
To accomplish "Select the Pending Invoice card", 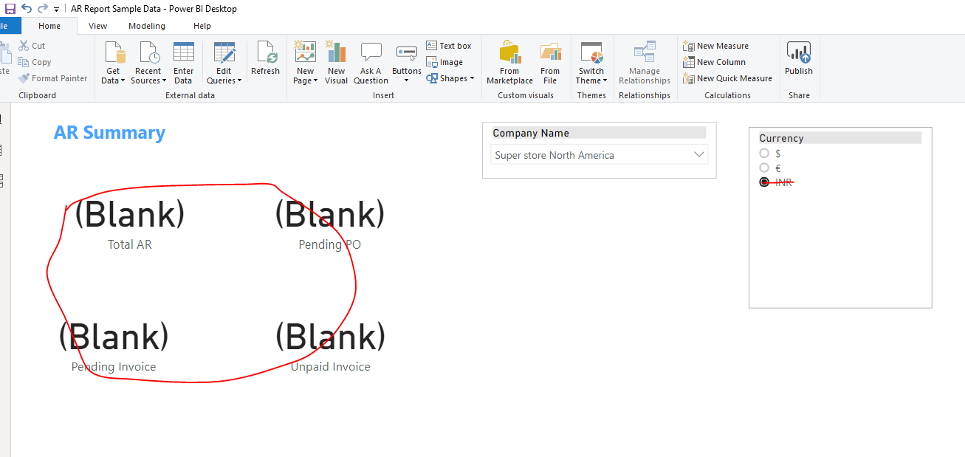I will [114, 347].
